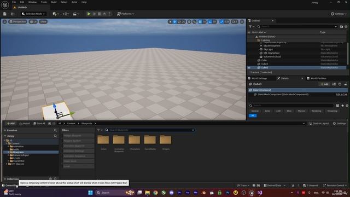
Task: Click the Blueprint/add script icon in Details
Action: (x=334, y=84)
